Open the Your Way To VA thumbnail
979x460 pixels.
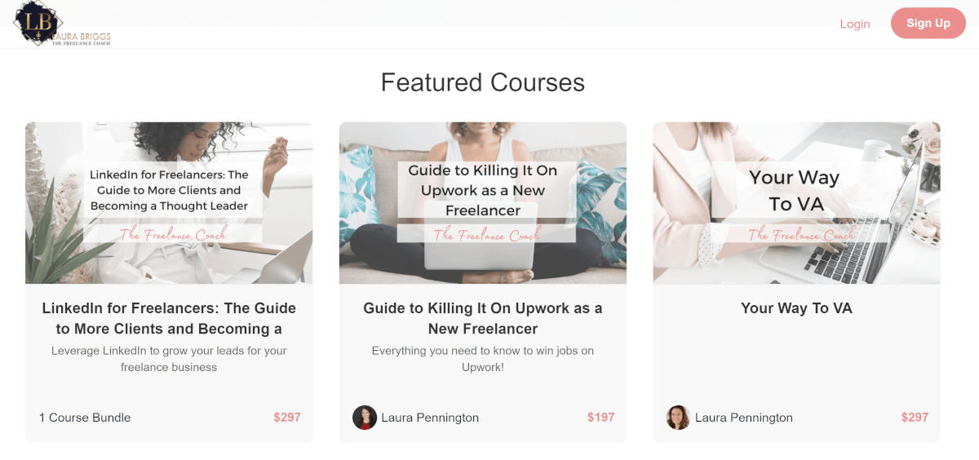pos(796,203)
